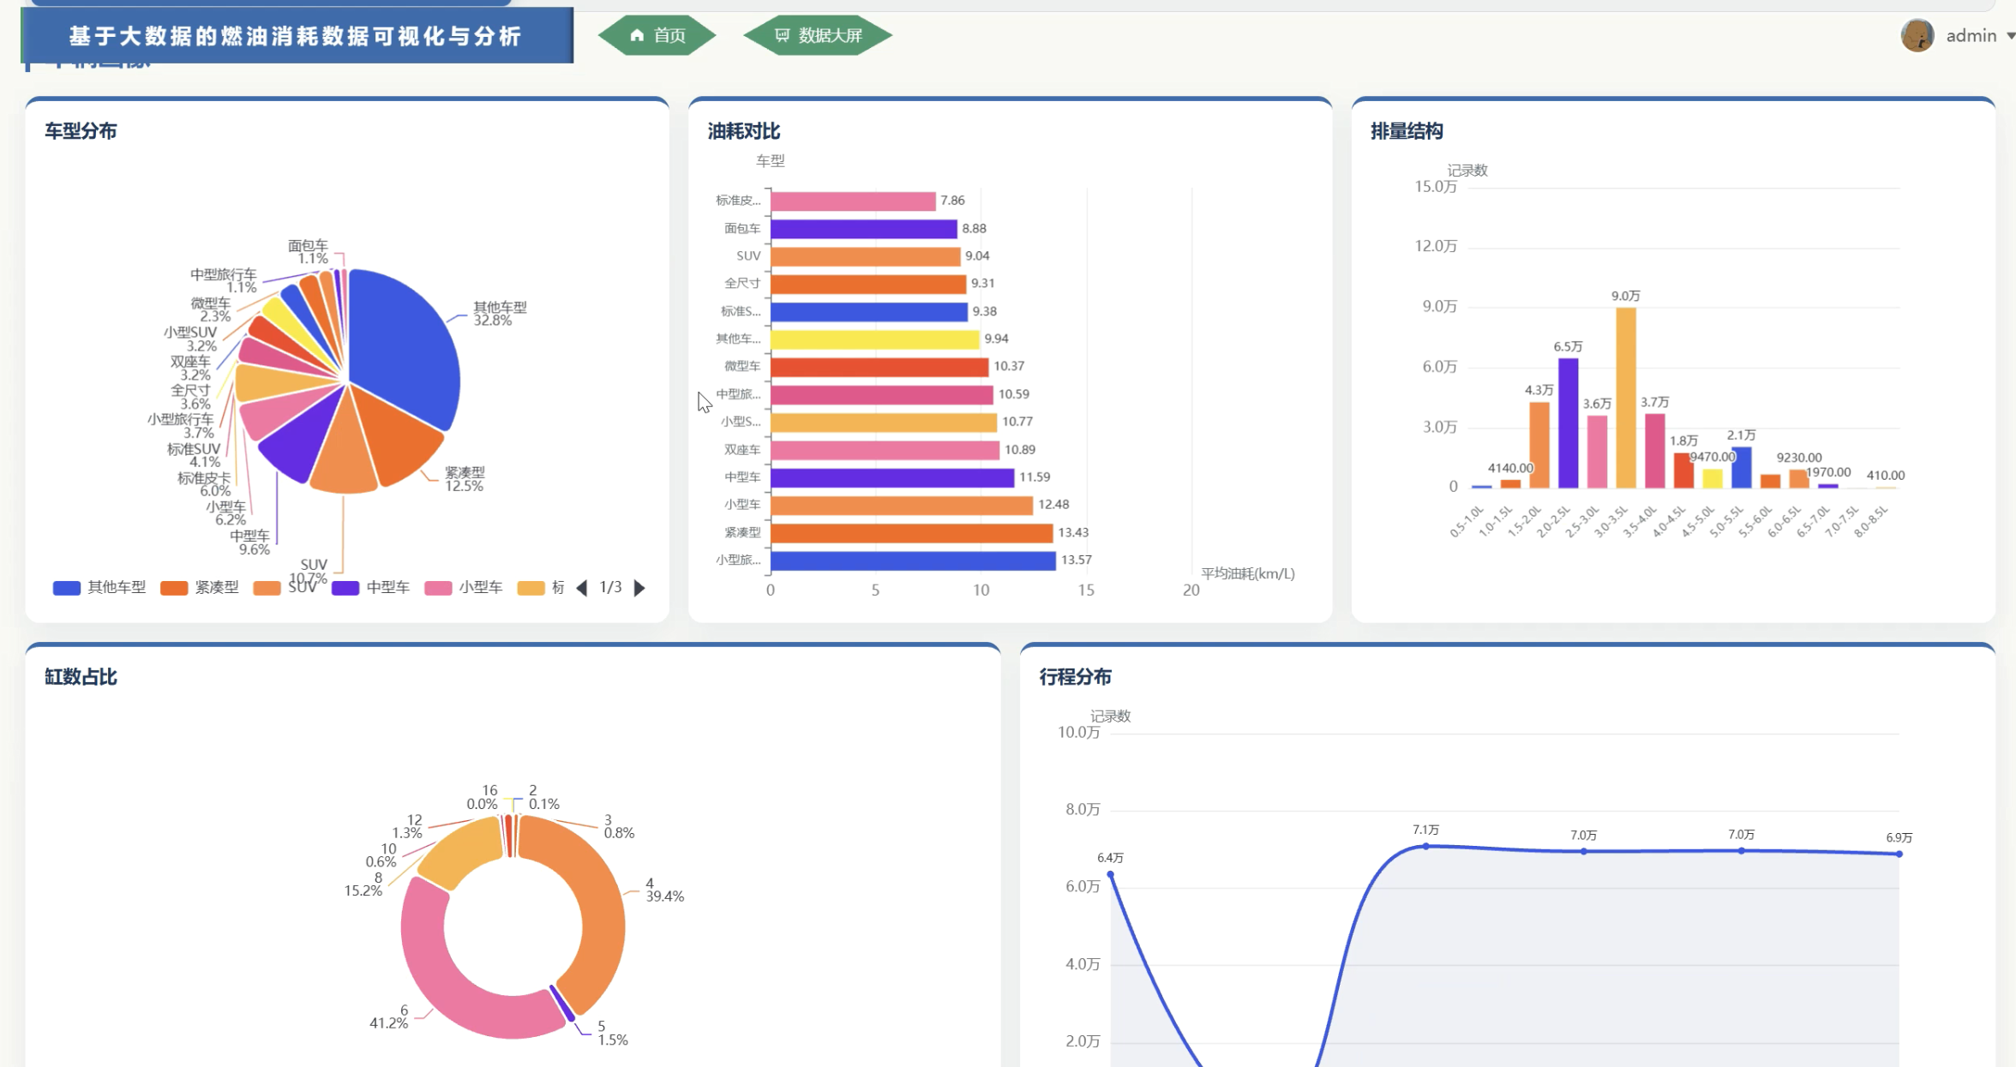Click the 平均油耗(km/L) axis label

[1248, 573]
